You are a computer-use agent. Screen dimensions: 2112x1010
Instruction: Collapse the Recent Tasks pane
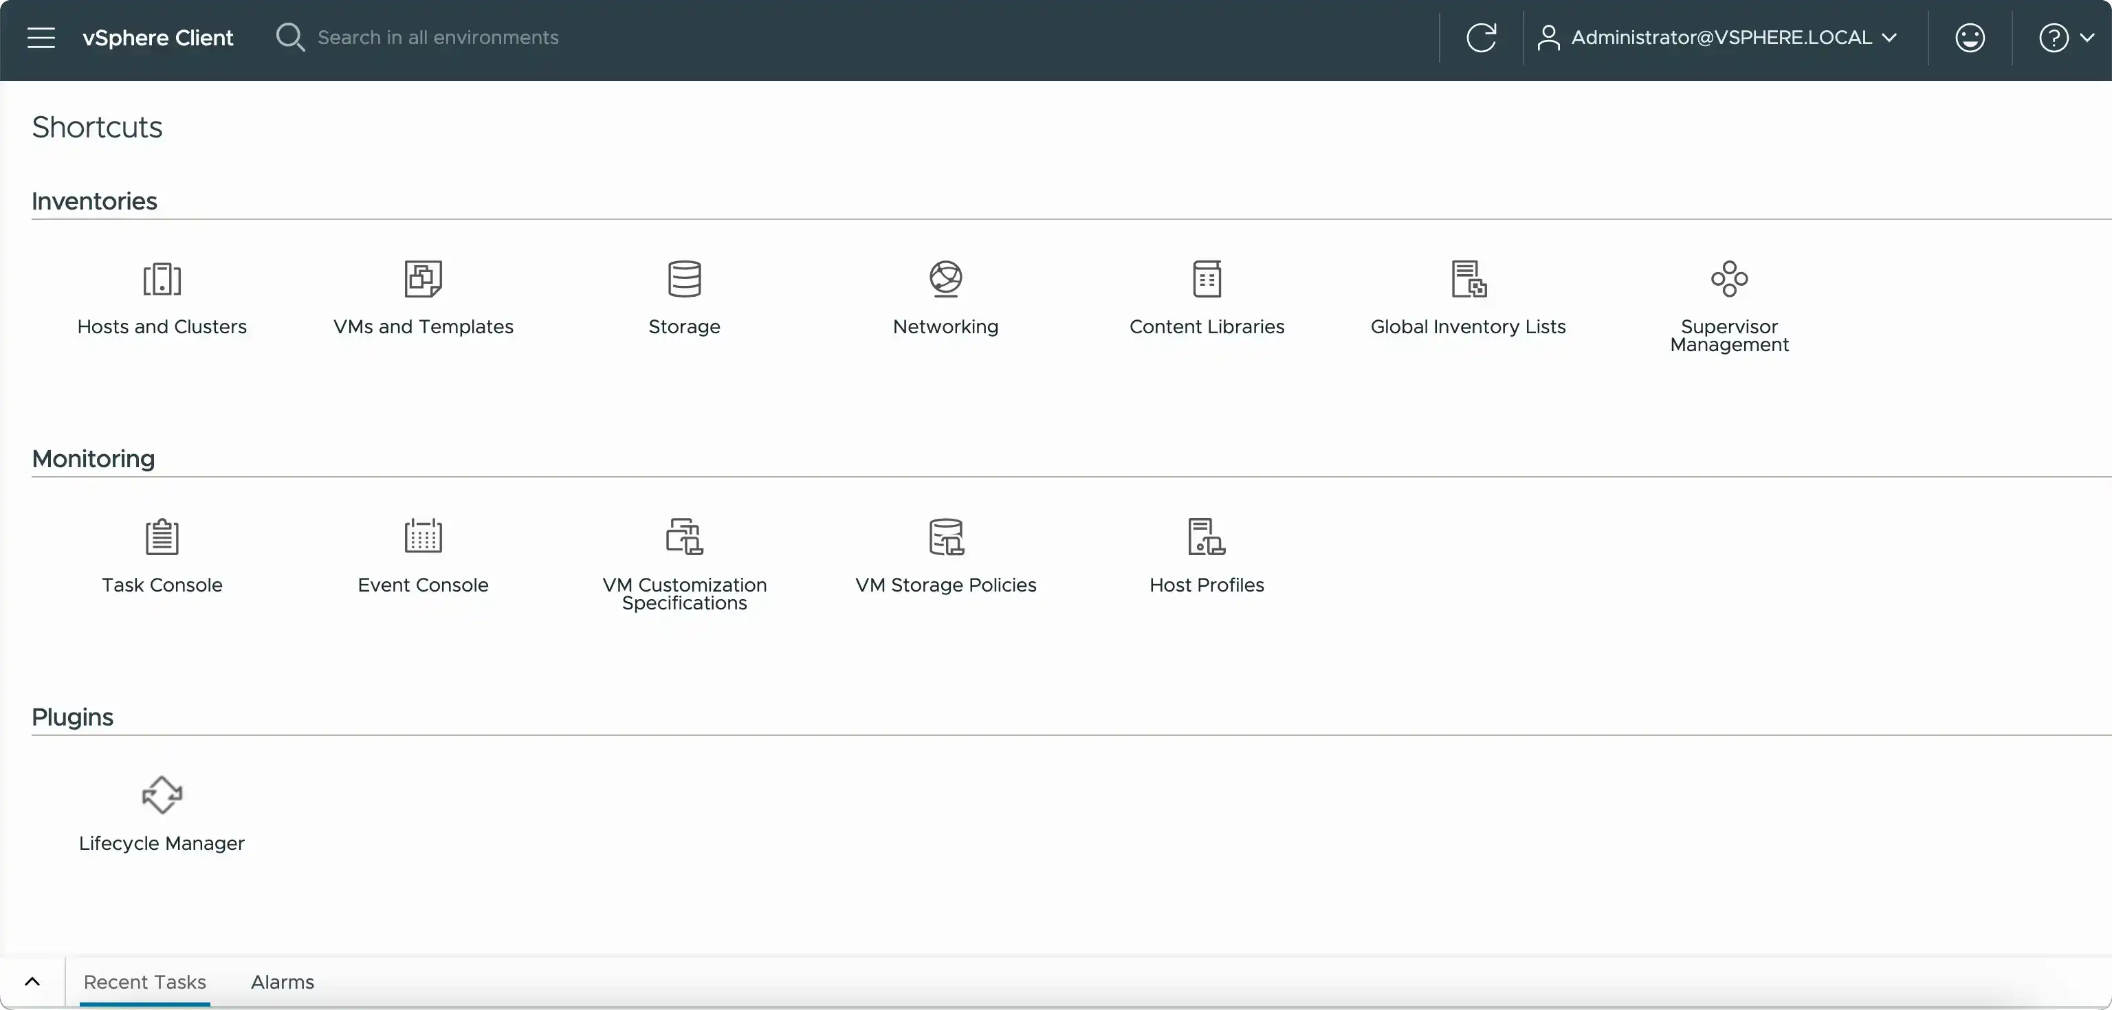coord(33,983)
